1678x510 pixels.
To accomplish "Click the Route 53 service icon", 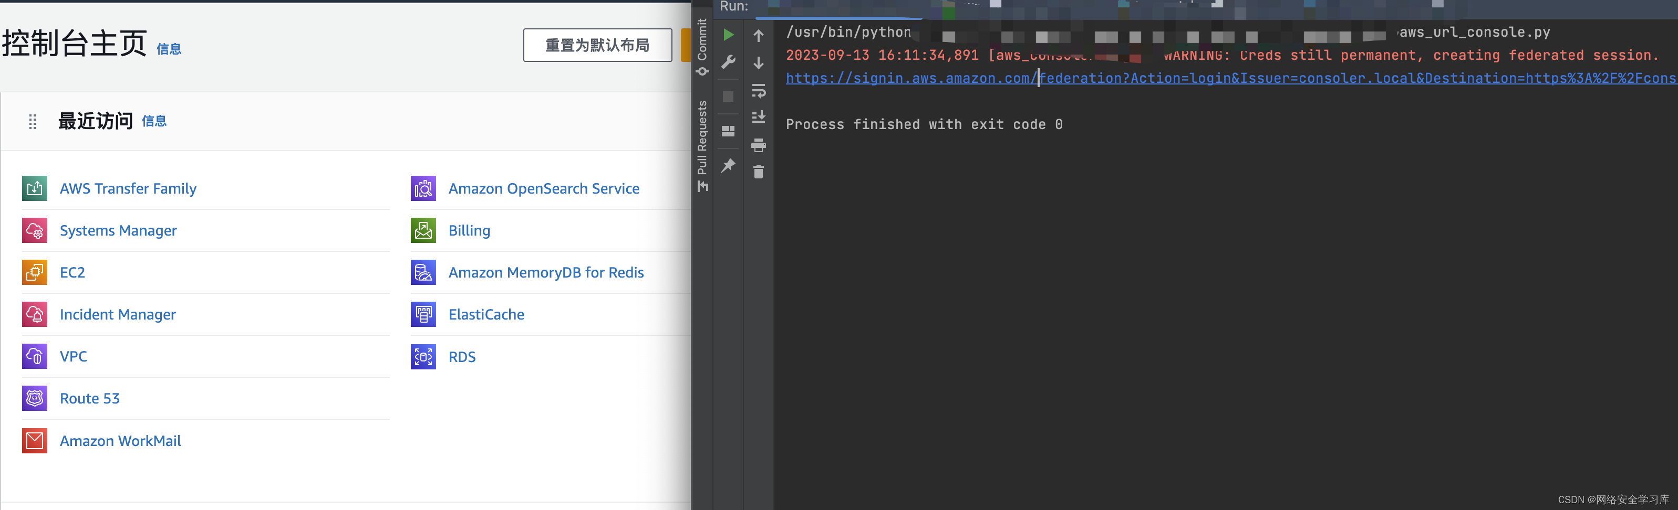I will 35,398.
